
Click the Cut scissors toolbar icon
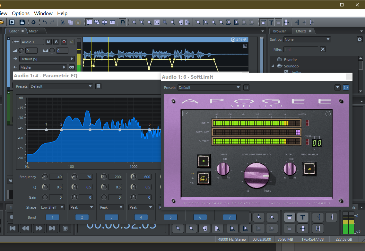click(63, 22)
